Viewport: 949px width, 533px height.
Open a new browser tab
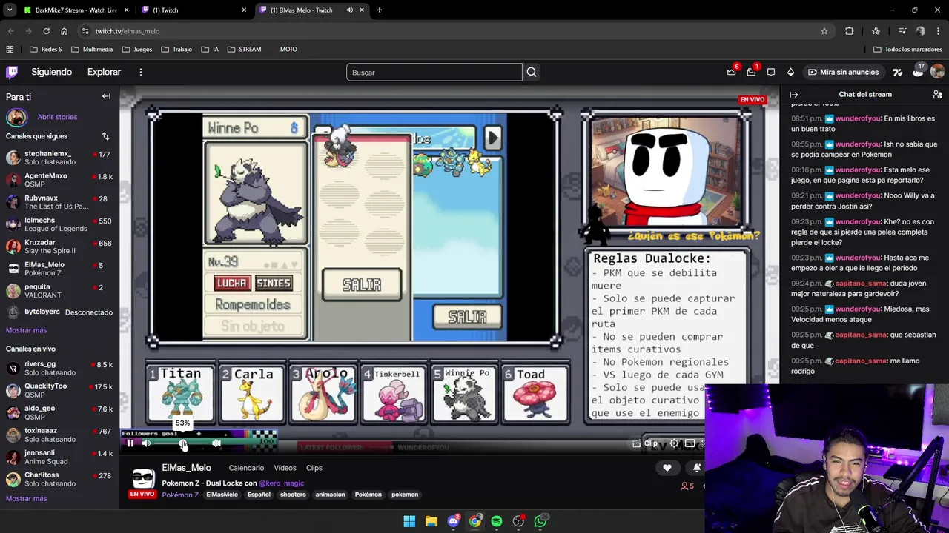click(379, 10)
